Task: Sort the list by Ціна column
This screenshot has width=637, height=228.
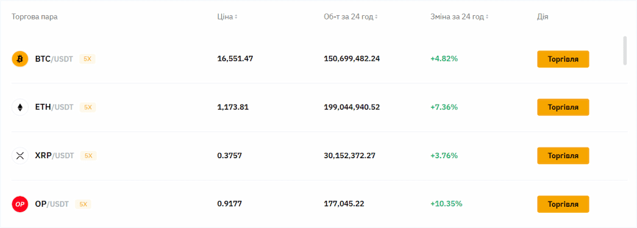Action: pos(227,17)
